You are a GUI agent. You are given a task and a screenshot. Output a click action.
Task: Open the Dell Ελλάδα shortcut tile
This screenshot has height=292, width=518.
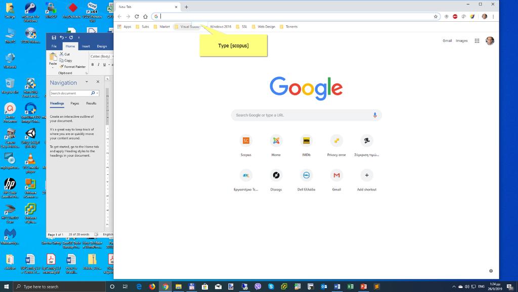[x=306, y=180]
